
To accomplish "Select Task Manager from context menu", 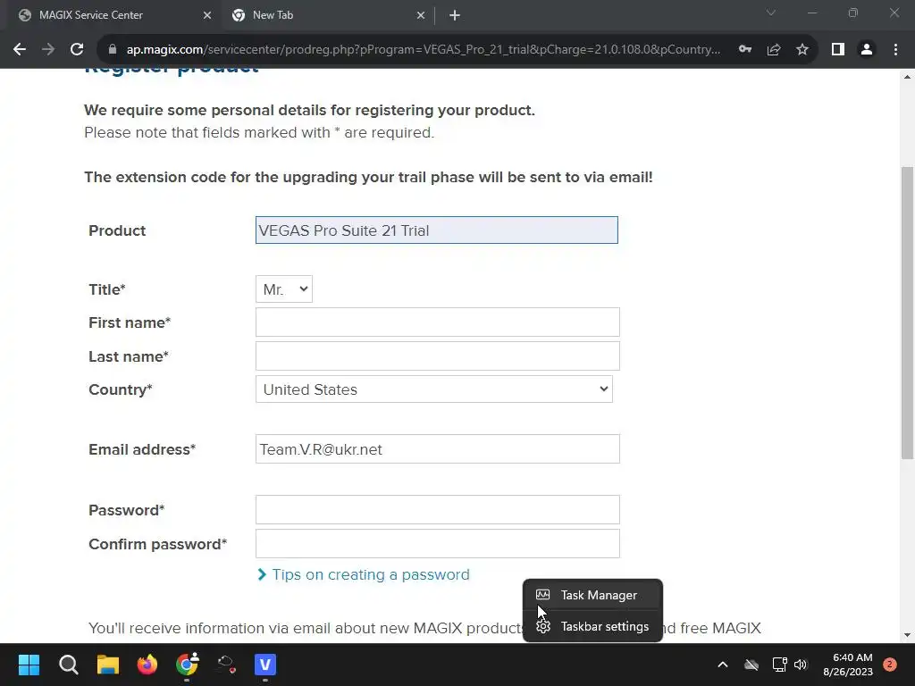I will [592, 595].
